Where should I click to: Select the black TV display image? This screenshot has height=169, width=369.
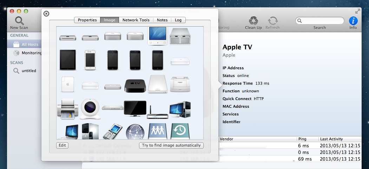tap(135, 108)
